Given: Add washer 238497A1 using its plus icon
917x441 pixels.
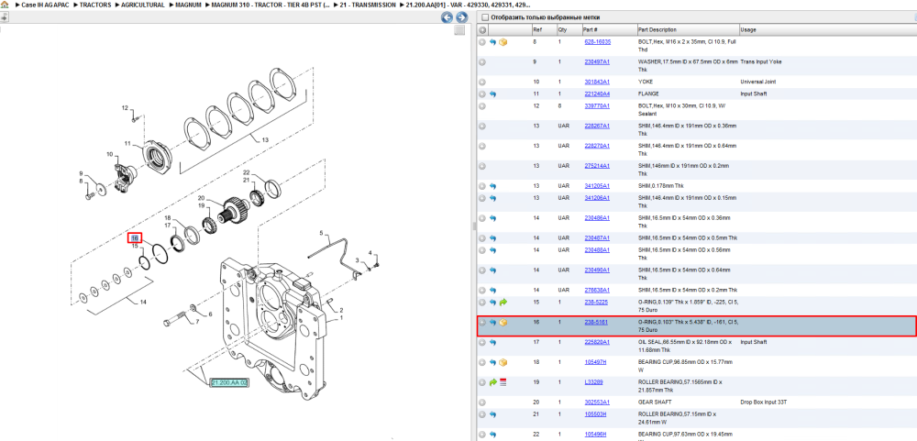Looking at the screenshot, I should [x=482, y=62].
